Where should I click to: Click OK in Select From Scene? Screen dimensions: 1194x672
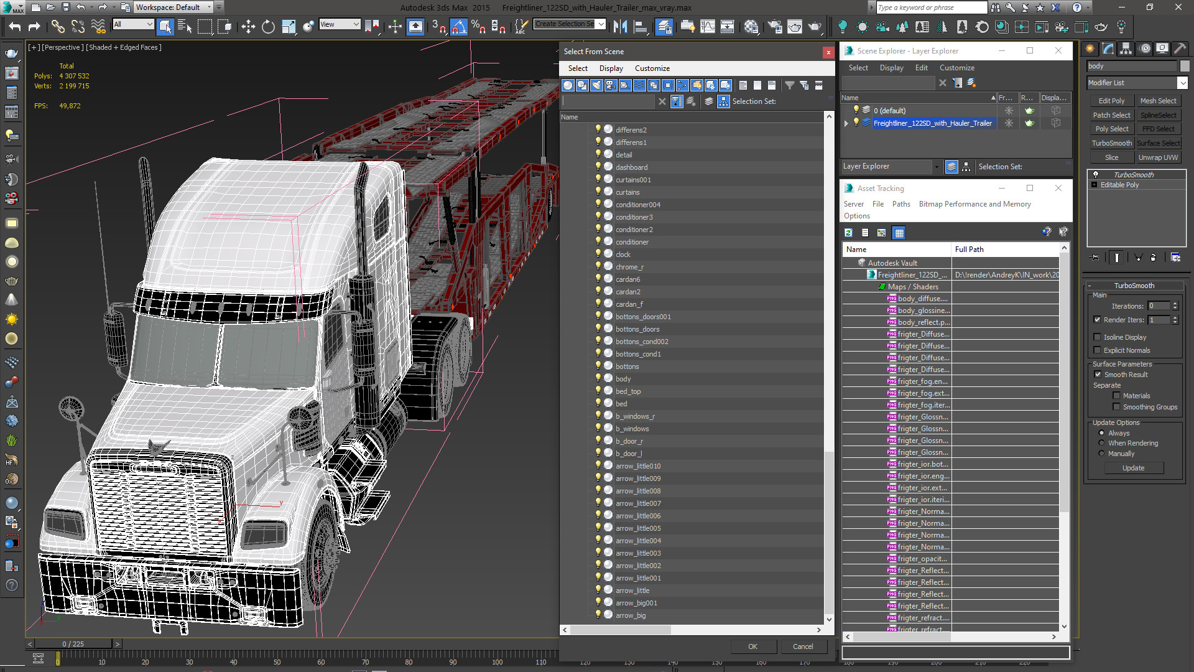[752, 646]
